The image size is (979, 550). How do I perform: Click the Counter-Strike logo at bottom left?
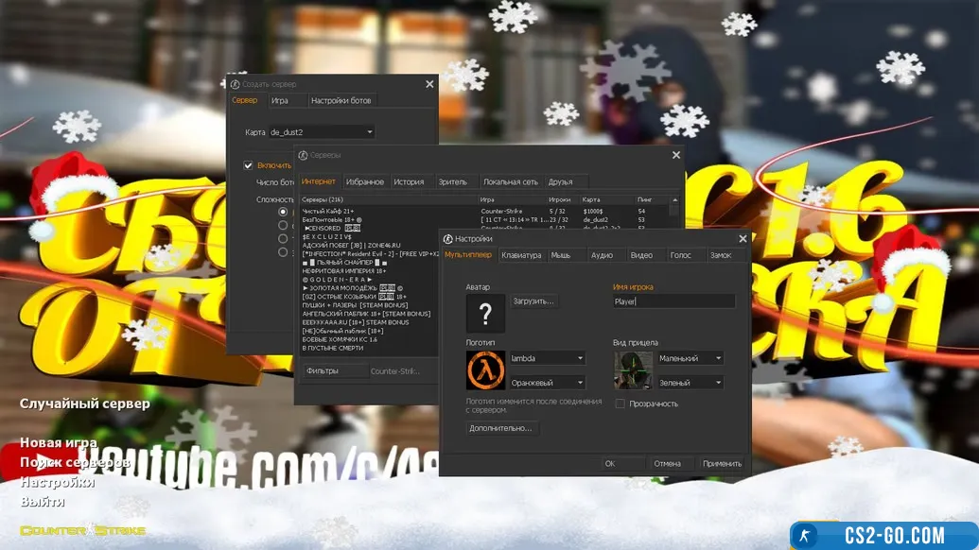[x=83, y=530]
